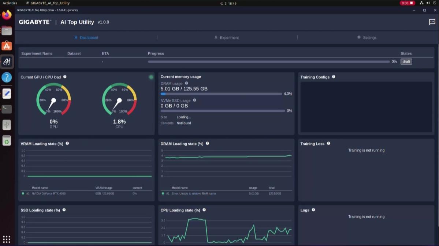
Task: Click help icon next to Training Configs
Action: tap(334, 77)
